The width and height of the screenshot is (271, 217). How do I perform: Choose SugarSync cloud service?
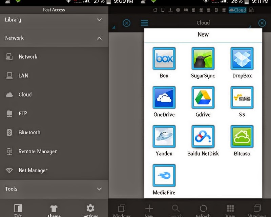[203, 59]
